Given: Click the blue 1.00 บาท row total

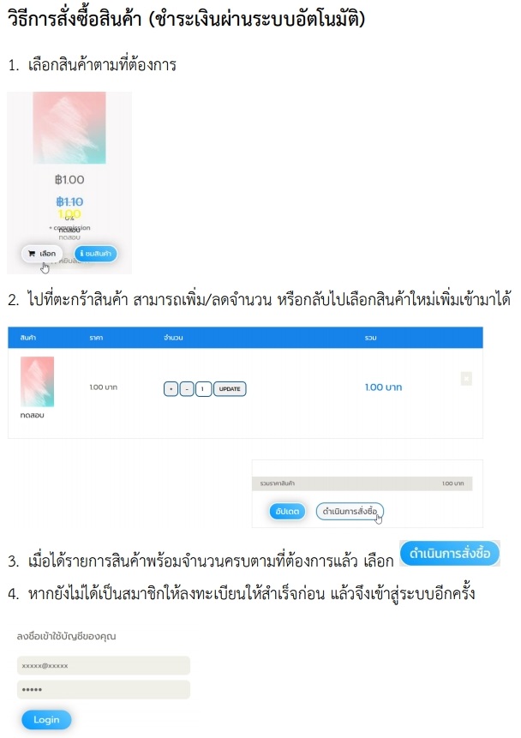Looking at the screenshot, I should pyautogui.click(x=384, y=387).
